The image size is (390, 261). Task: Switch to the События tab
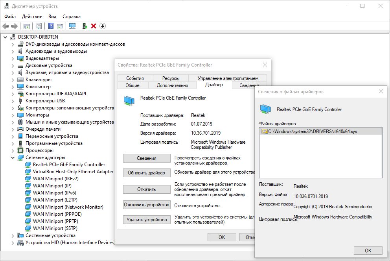click(x=135, y=78)
